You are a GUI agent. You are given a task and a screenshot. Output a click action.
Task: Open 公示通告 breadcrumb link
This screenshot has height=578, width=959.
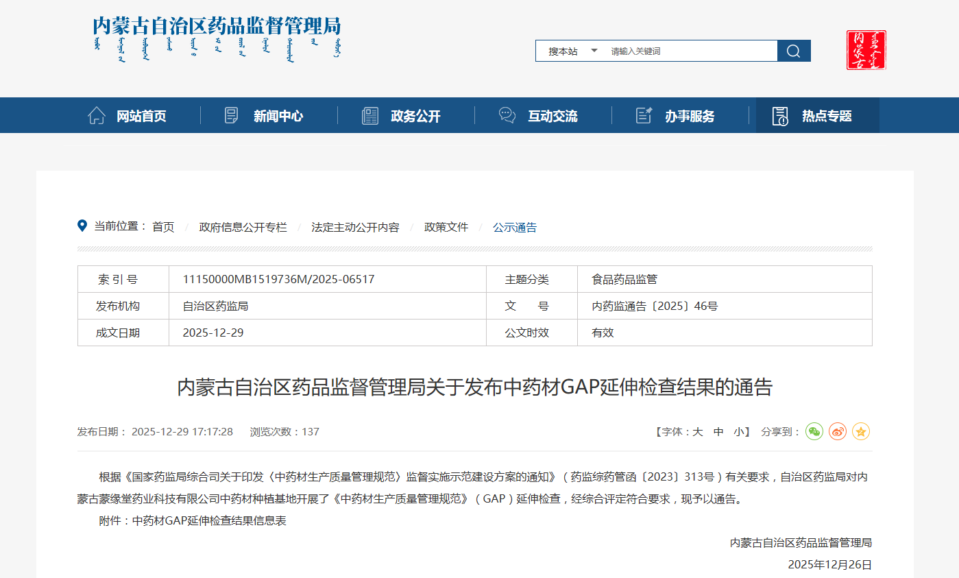(x=515, y=227)
